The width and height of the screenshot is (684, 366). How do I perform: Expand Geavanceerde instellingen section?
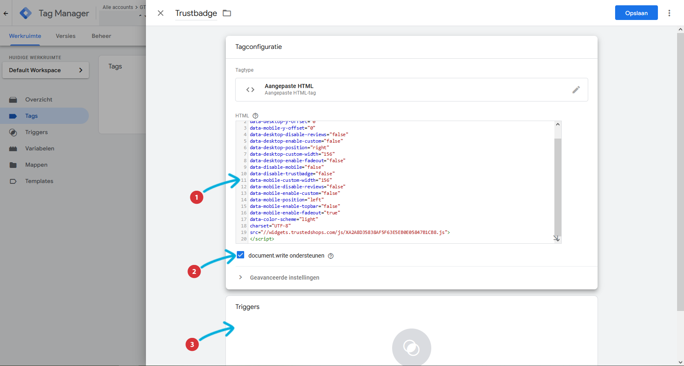(279, 278)
